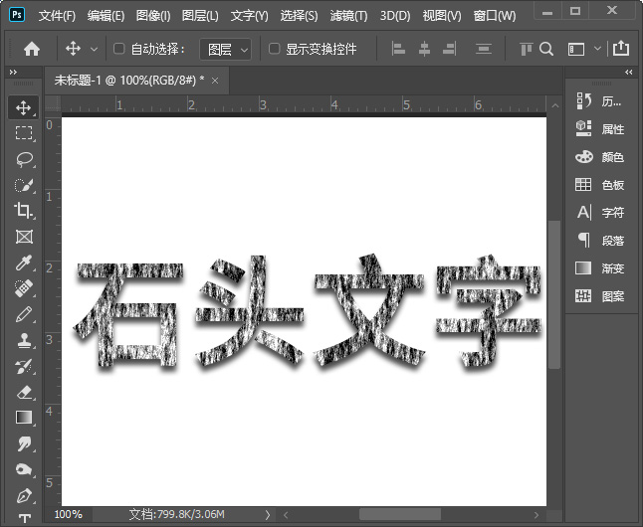Open the Move tool preset picker arrow

(94, 50)
